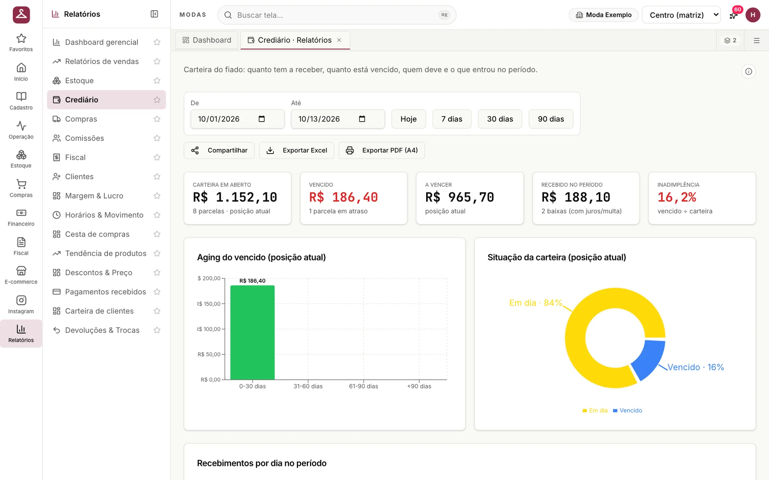769x480 pixels.
Task: Set period to 30 dias
Action: (x=500, y=119)
